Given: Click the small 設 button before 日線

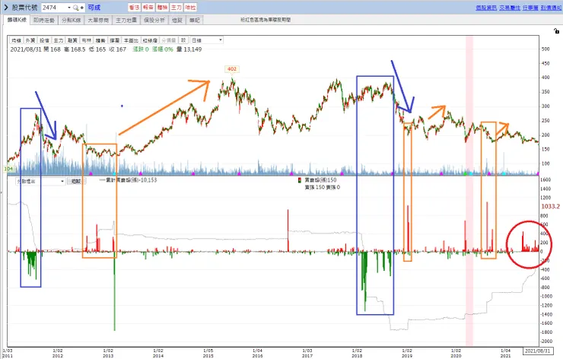Looking at the screenshot, I should click(183, 40).
